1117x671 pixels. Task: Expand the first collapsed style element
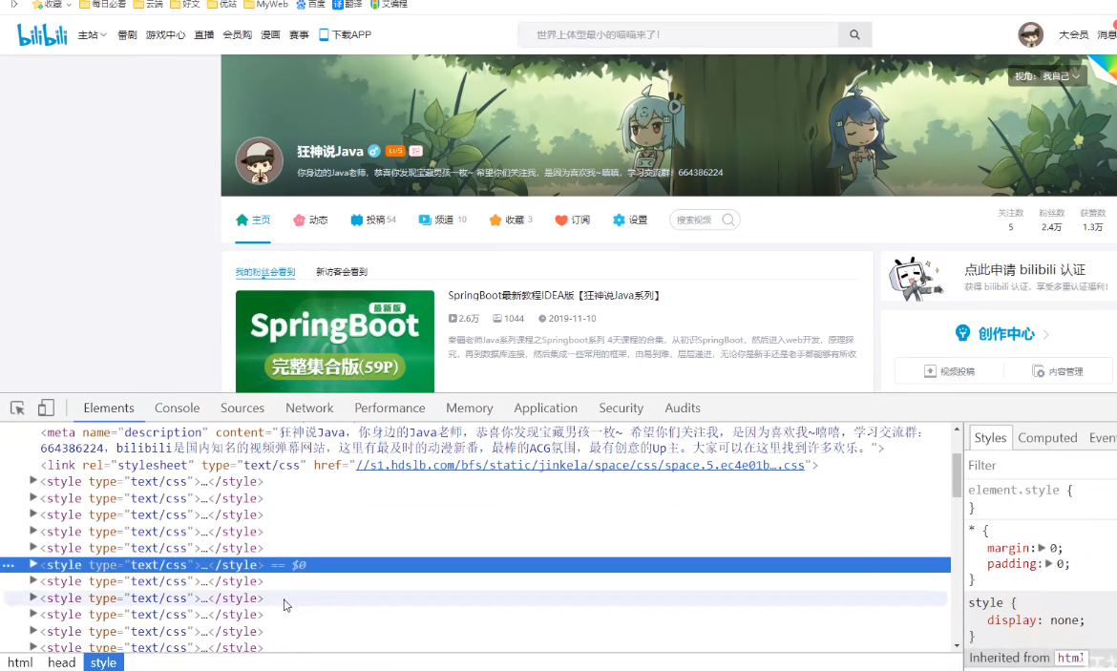point(32,481)
